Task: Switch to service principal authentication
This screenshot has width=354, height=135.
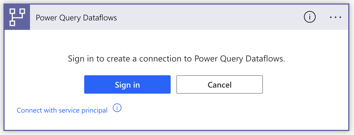Action: point(62,110)
